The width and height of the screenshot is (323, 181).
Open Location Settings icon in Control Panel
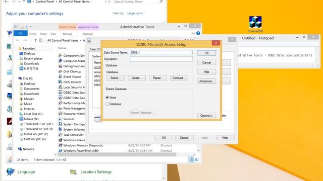(x=74, y=172)
